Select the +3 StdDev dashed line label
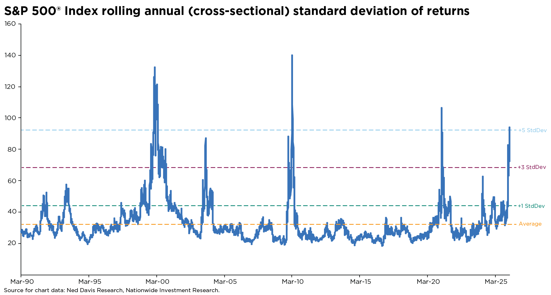 533,167
